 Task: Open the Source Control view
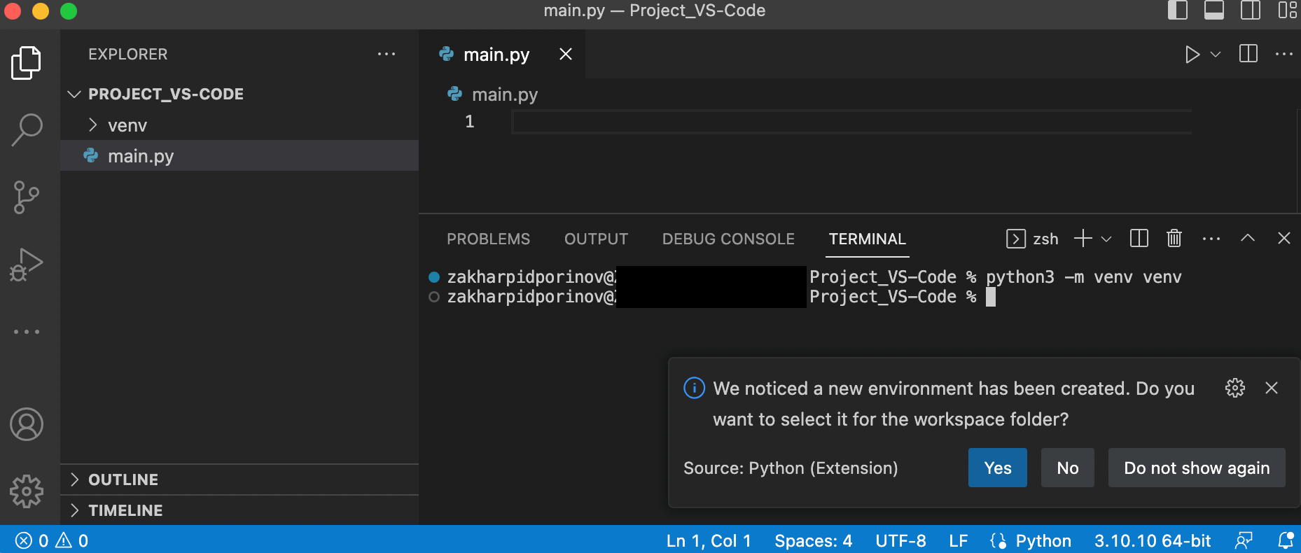tap(27, 197)
